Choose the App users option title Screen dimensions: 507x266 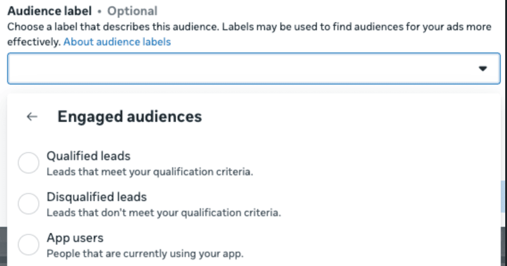pos(75,238)
